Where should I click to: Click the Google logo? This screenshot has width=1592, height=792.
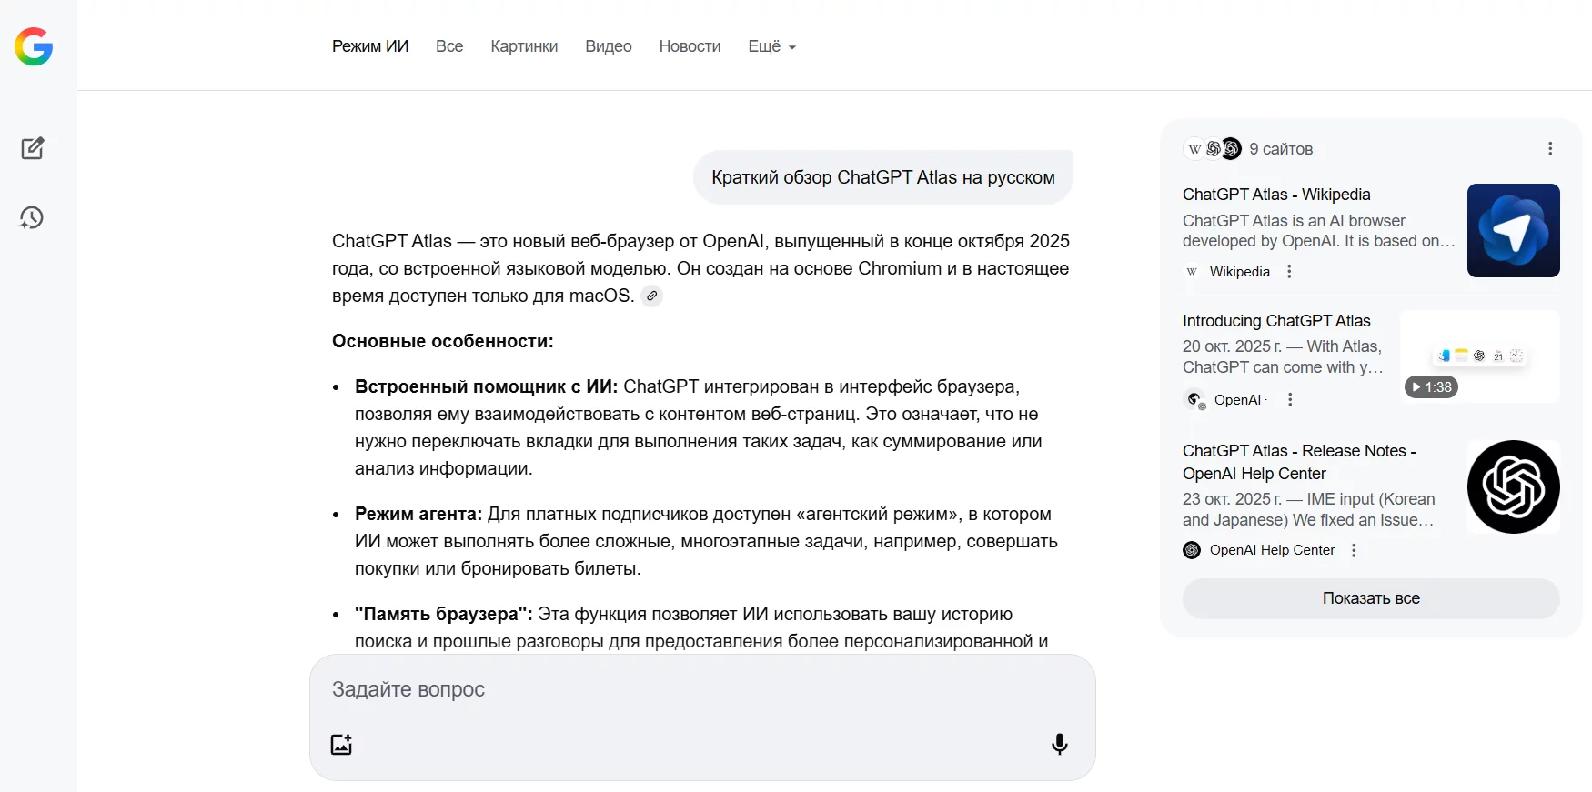[34, 46]
